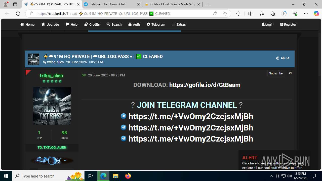Open volume control in system tray

pos(289,176)
